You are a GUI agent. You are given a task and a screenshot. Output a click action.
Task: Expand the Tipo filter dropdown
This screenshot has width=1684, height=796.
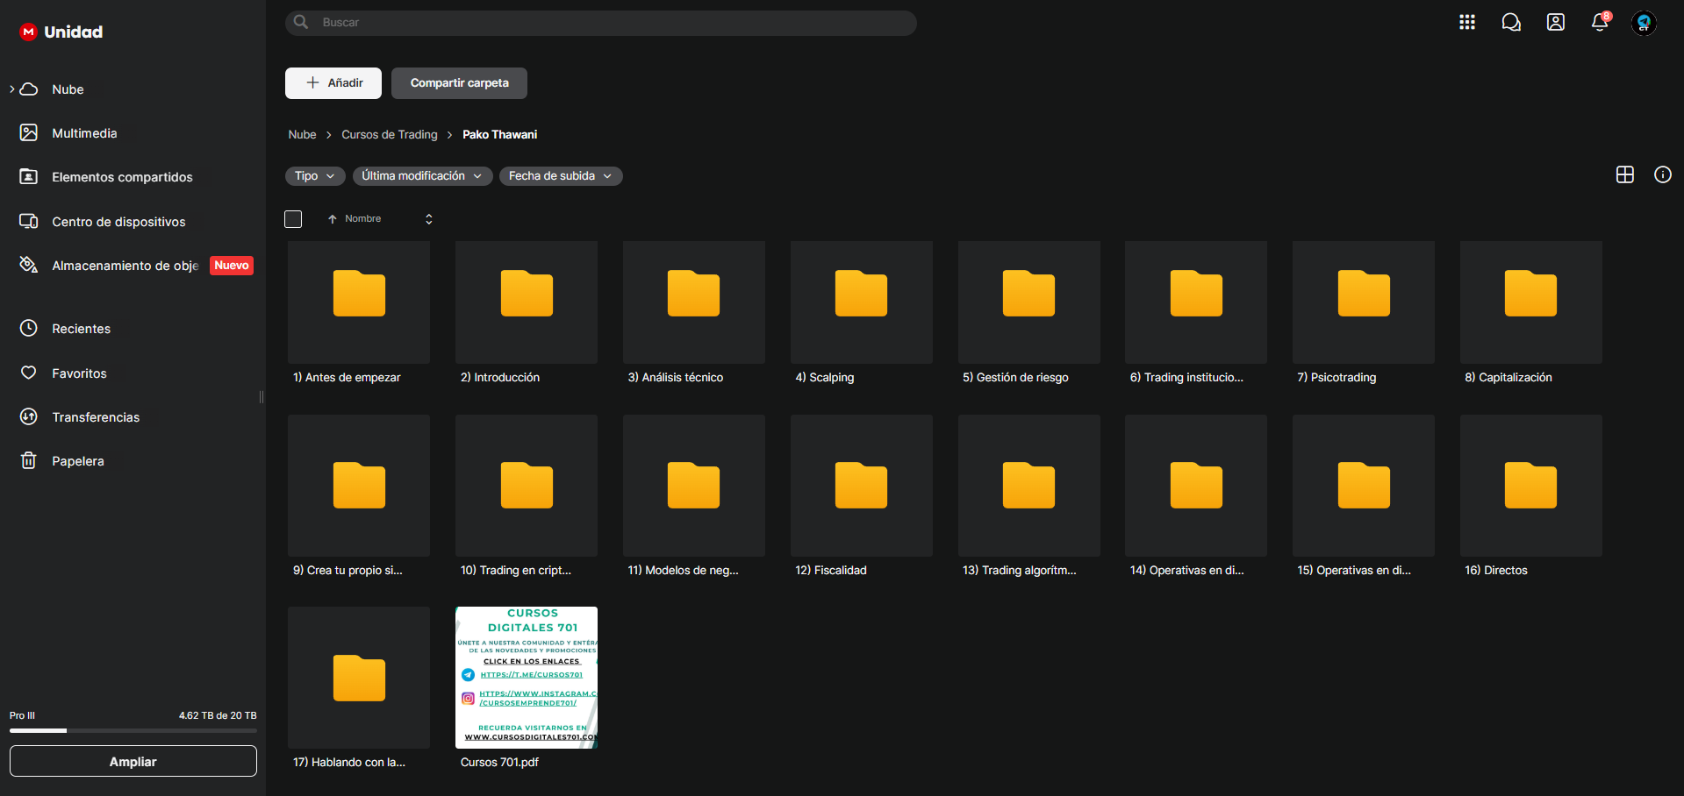(x=315, y=176)
